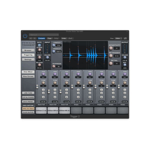Click the Gate Release 450 ms value
150x150 pixels.
(39, 68)
